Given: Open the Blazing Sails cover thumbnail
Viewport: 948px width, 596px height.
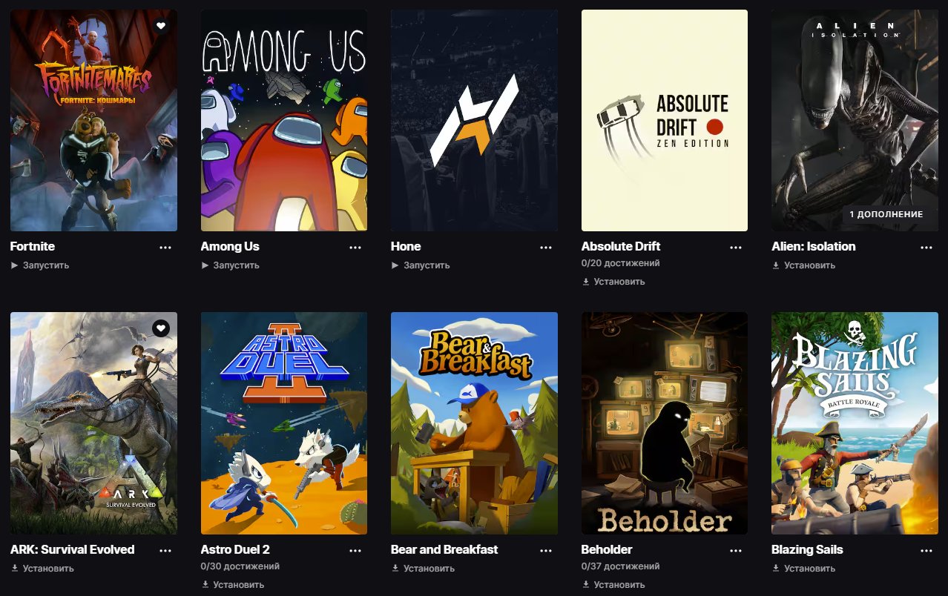Looking at the screenshot, I should click(x=855, y=423).
